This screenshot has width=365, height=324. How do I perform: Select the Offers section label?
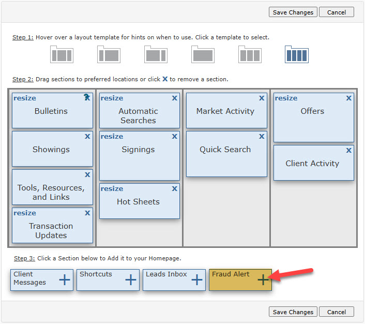tap(312, 111)
